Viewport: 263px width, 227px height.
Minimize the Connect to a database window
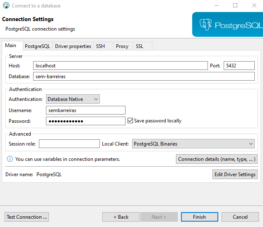coord(216,6)
